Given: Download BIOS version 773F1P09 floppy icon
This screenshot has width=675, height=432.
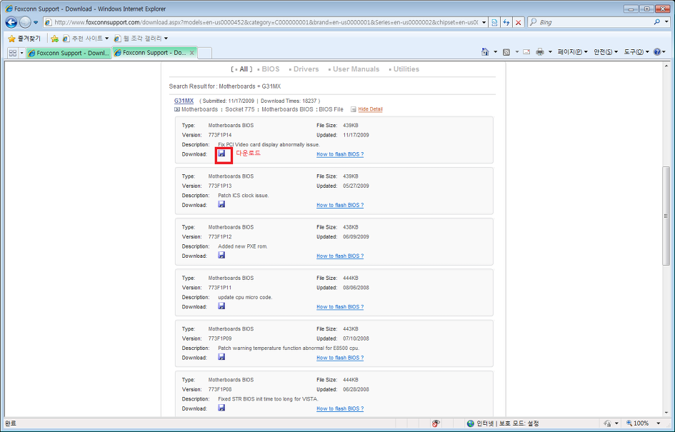Looking at the screenshot, I should (221, 357).
